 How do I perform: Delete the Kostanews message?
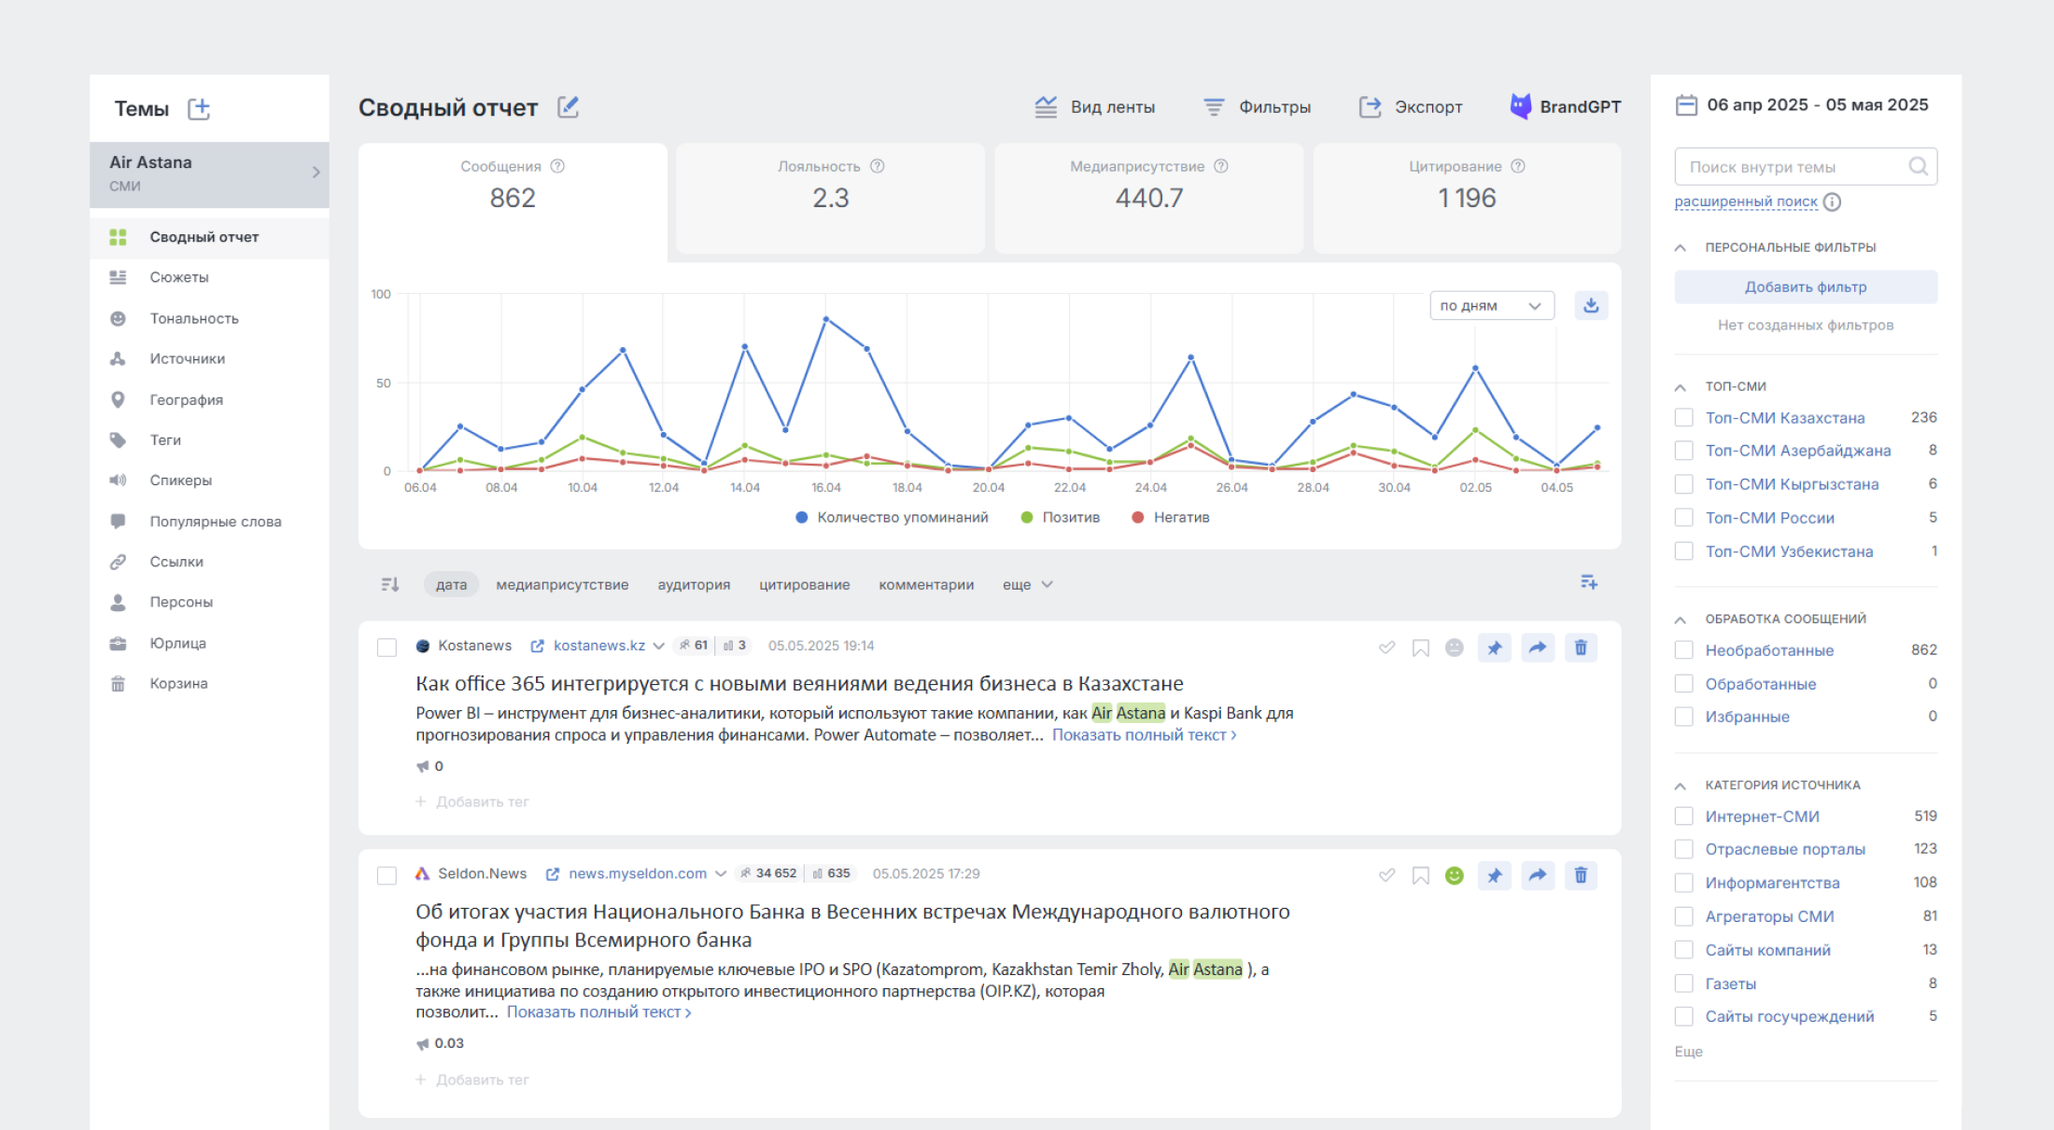pyautogui.click(x=1581, y=647)
